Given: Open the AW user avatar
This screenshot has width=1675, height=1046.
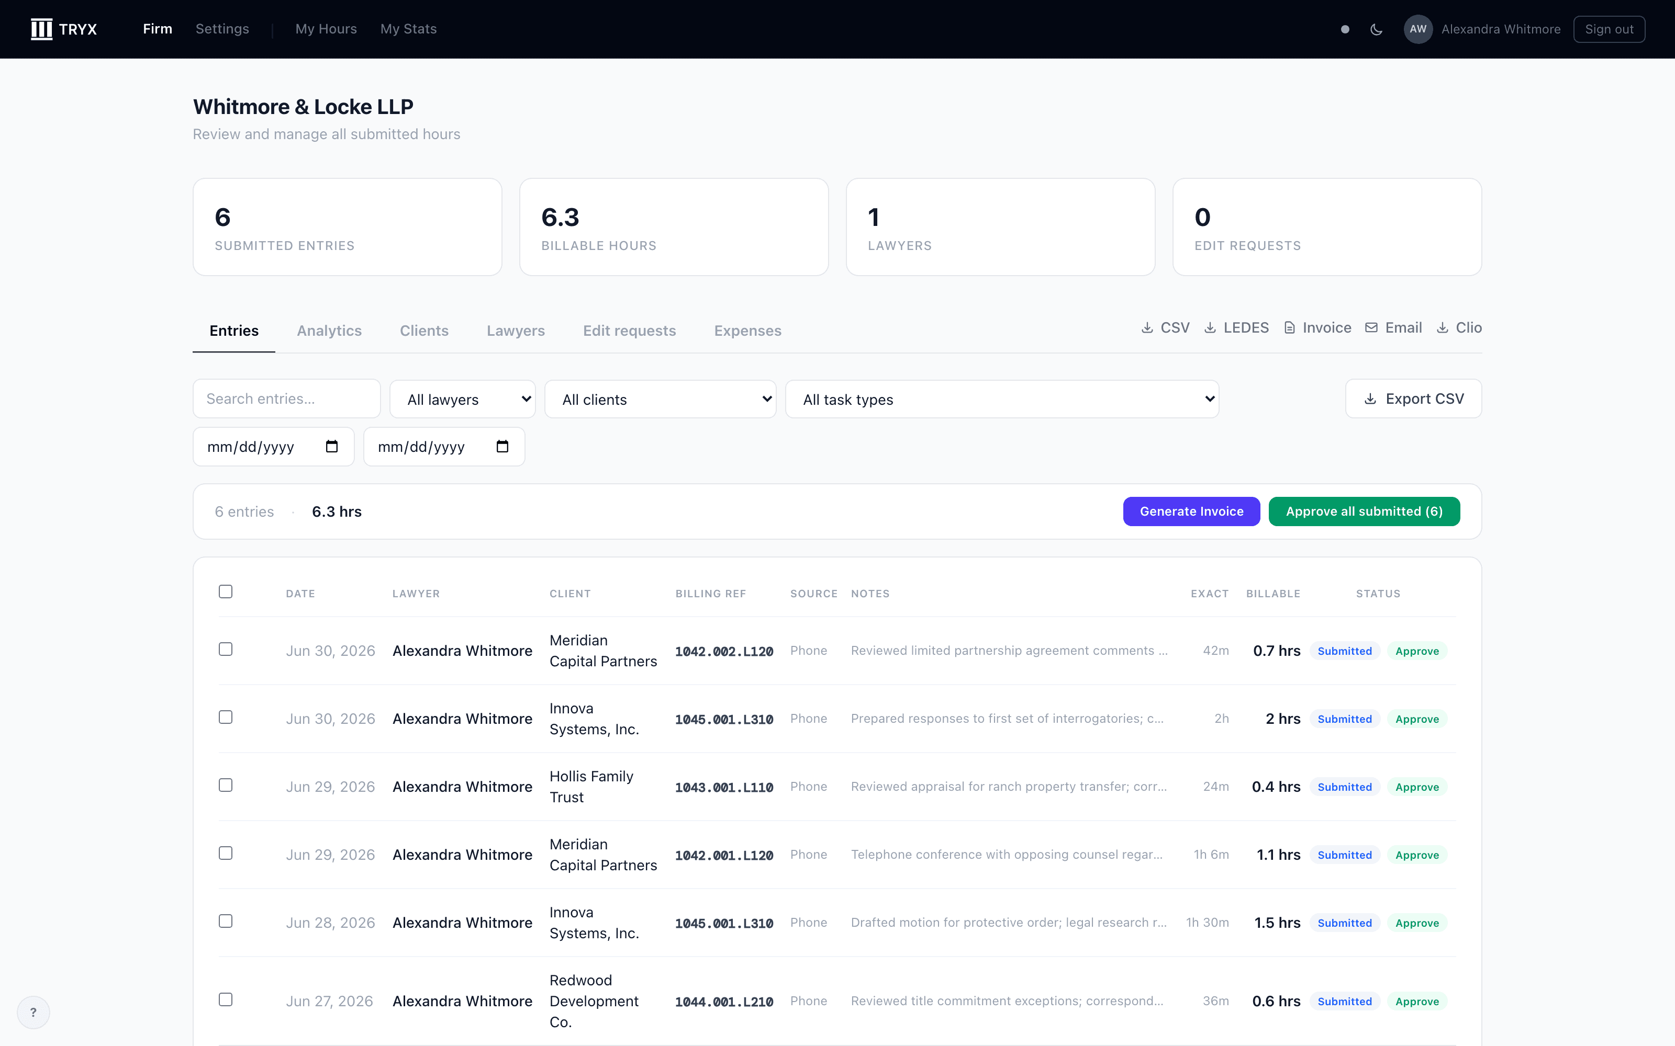Looking at the screenshot, I should pos(1417,29).
